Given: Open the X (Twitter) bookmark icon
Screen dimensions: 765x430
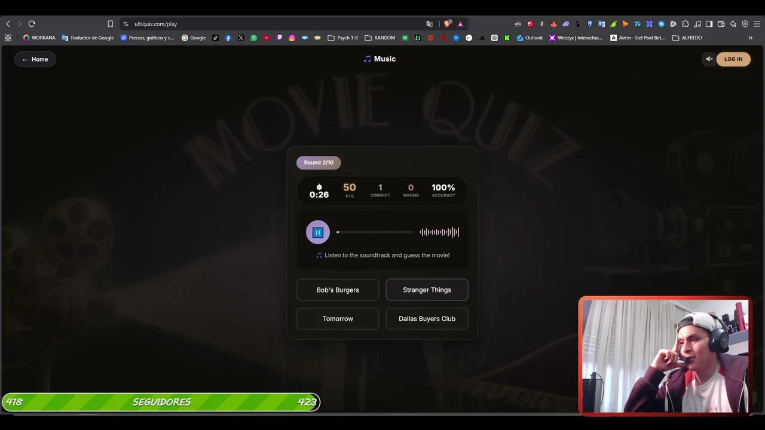Looking at the screenshot, I should coord(241,38).
